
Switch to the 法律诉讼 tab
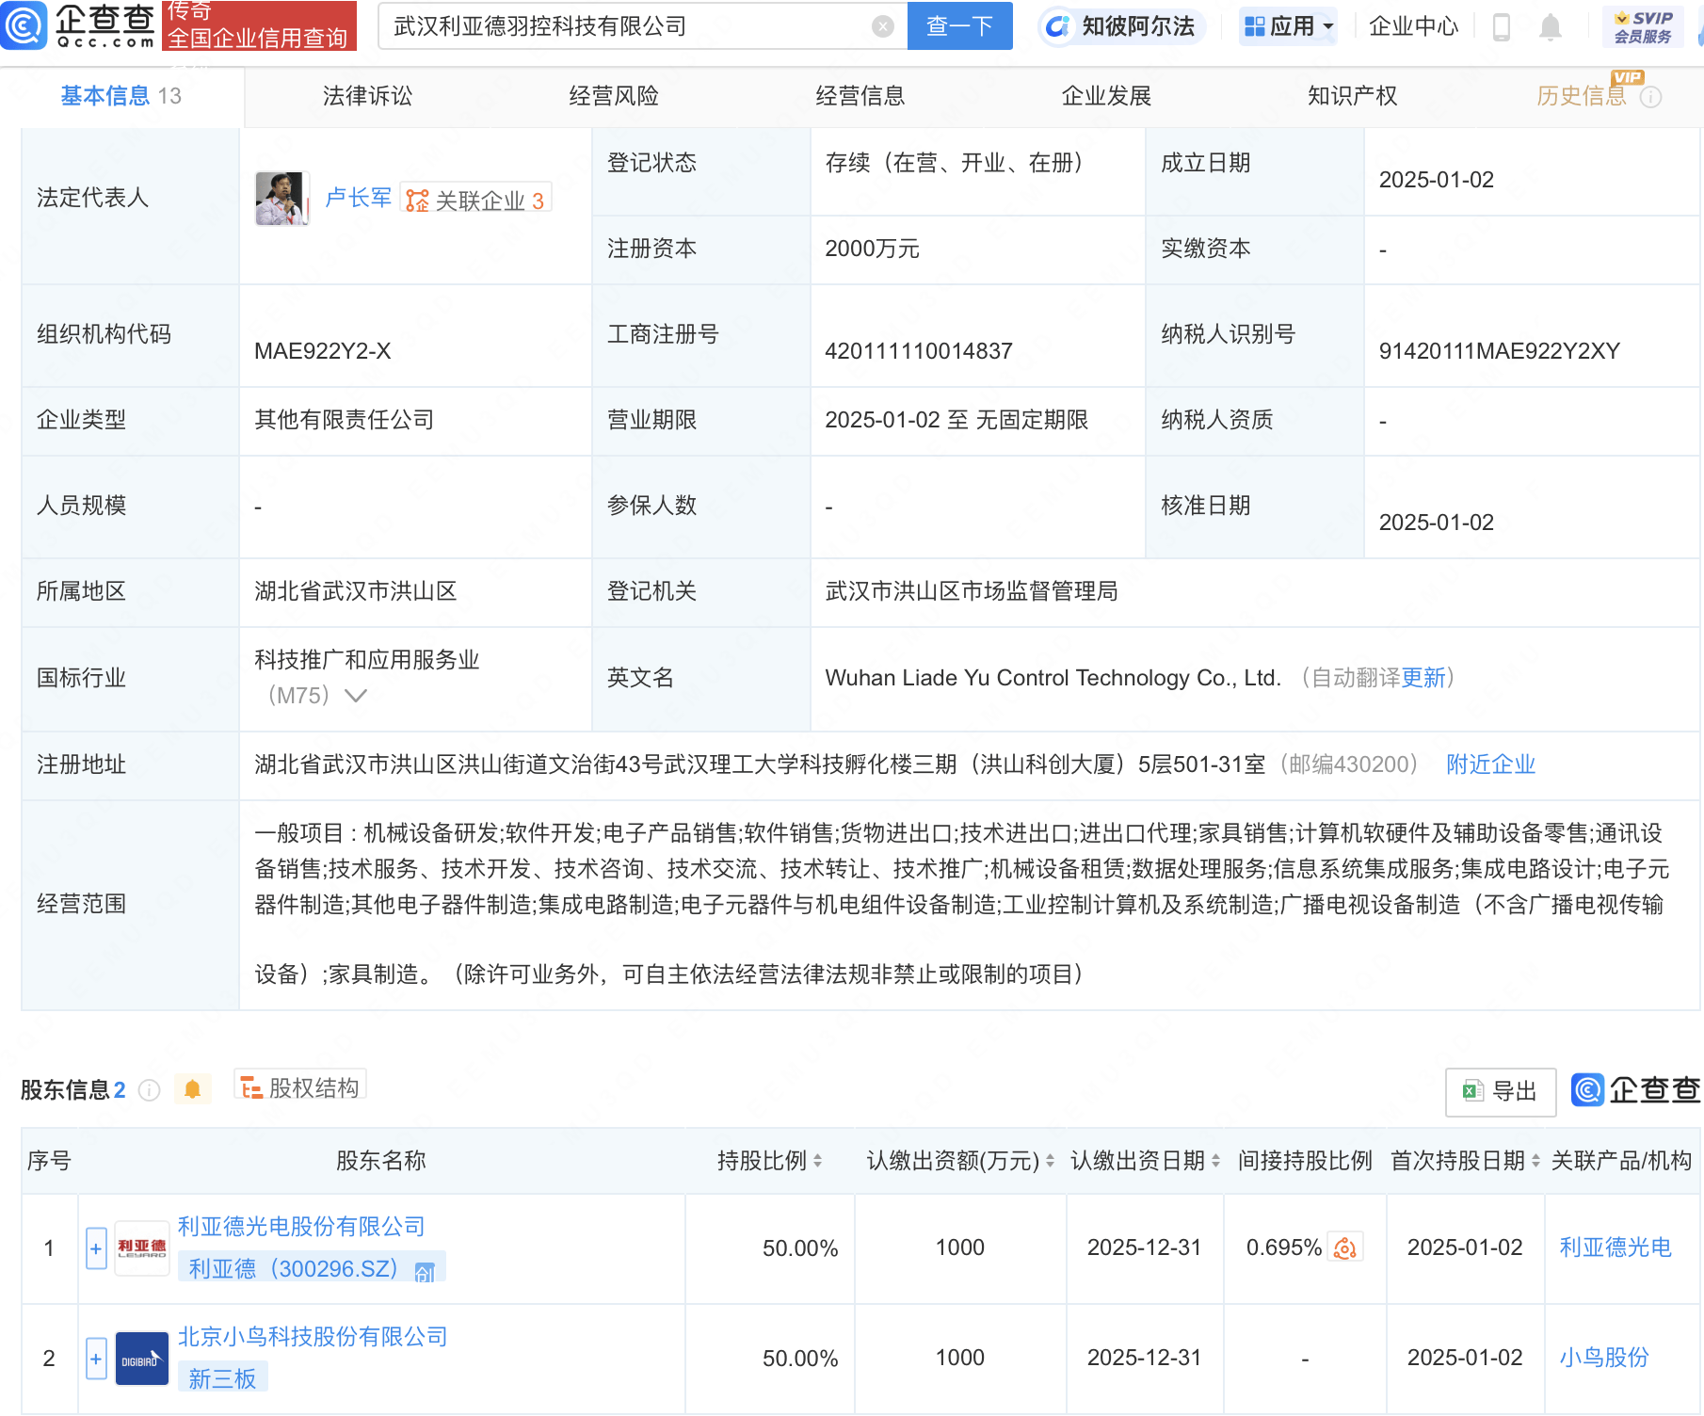367,96
